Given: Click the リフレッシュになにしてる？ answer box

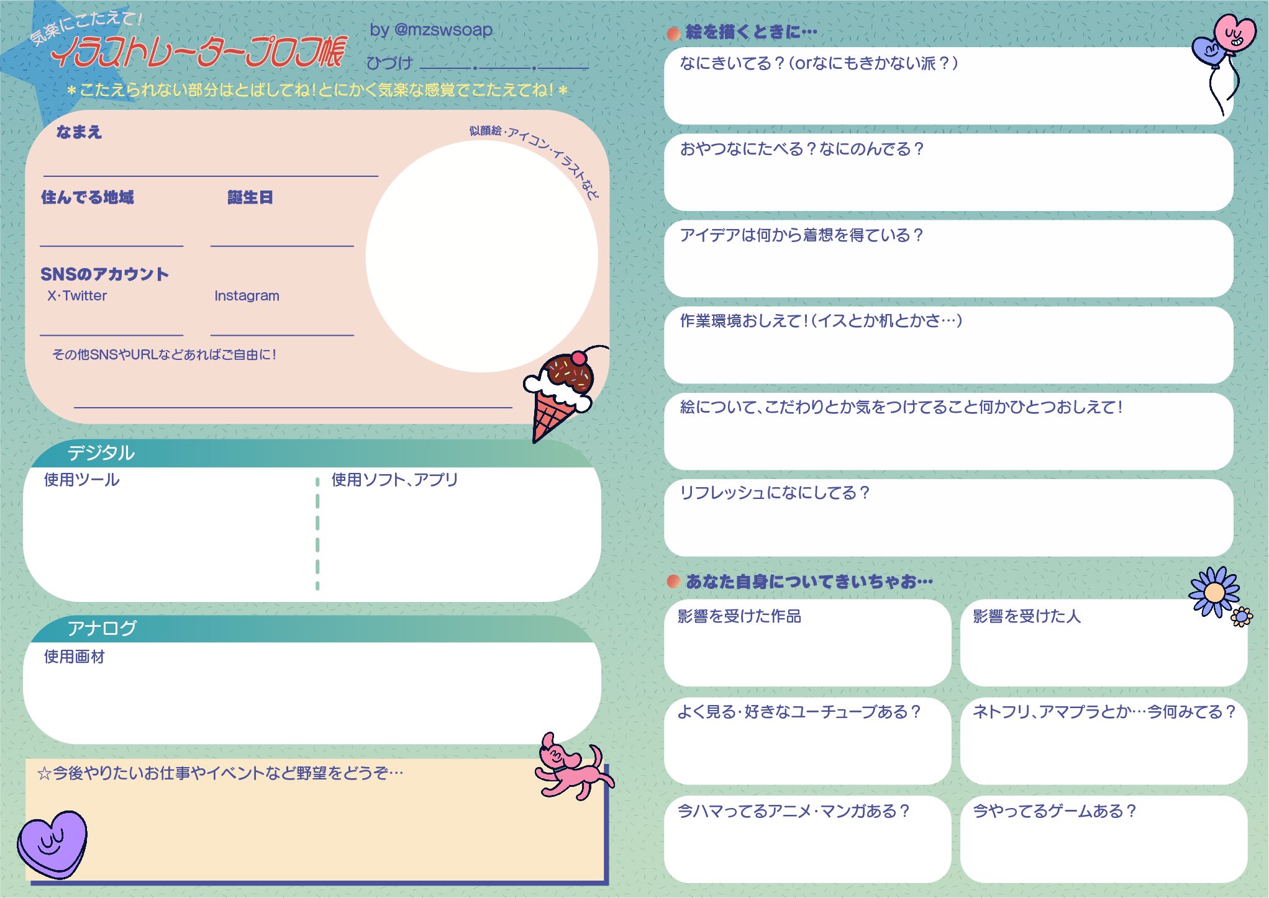Looking at the screenshot, I should pyautogui.click(x=948, y=517).
